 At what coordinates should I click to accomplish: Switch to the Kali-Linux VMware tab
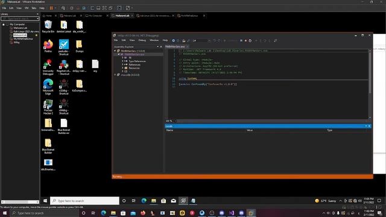coord(155,16)
